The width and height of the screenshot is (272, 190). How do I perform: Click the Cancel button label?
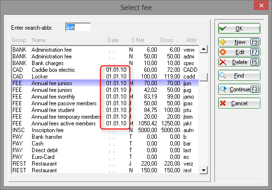(239, 103)
